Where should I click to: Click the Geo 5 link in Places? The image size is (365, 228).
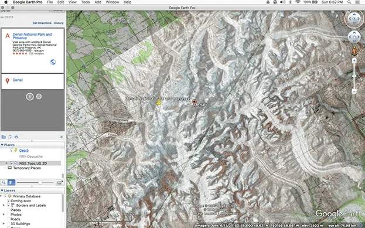(24, 150)
